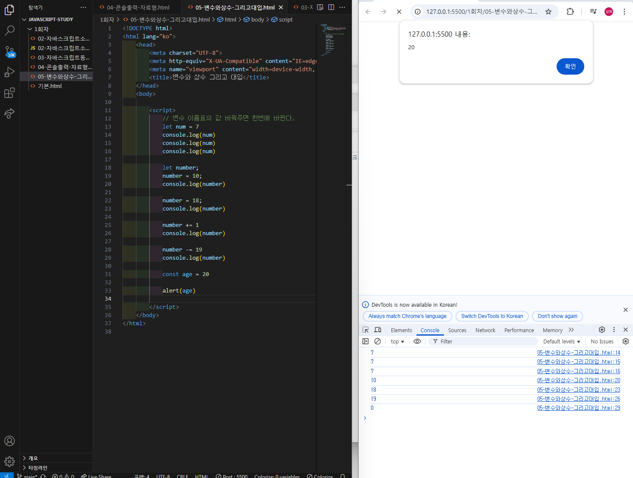Toggle device toolbar in DevTools
This screenshot has width=633, height=478.
coord(378,330)
